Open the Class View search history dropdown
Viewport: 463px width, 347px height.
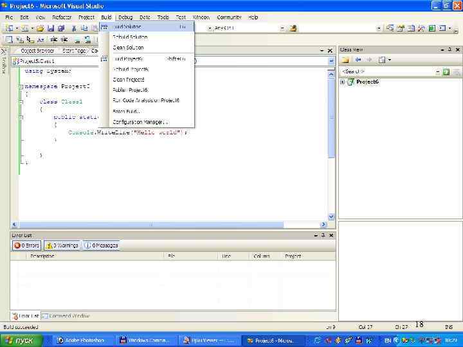(438, 72)
